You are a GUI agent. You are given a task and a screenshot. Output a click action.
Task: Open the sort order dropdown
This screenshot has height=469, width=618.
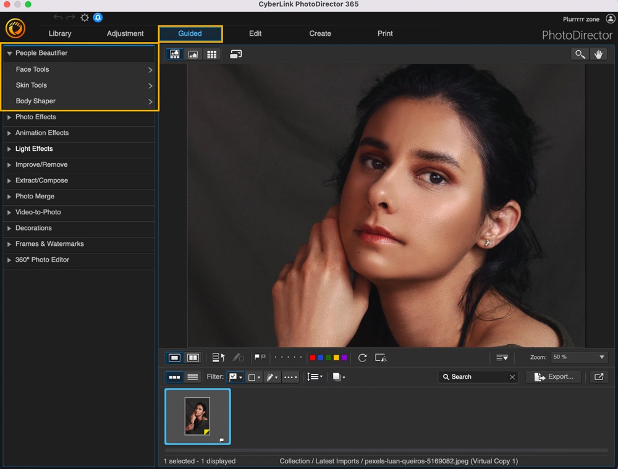(x=315, y=377)
